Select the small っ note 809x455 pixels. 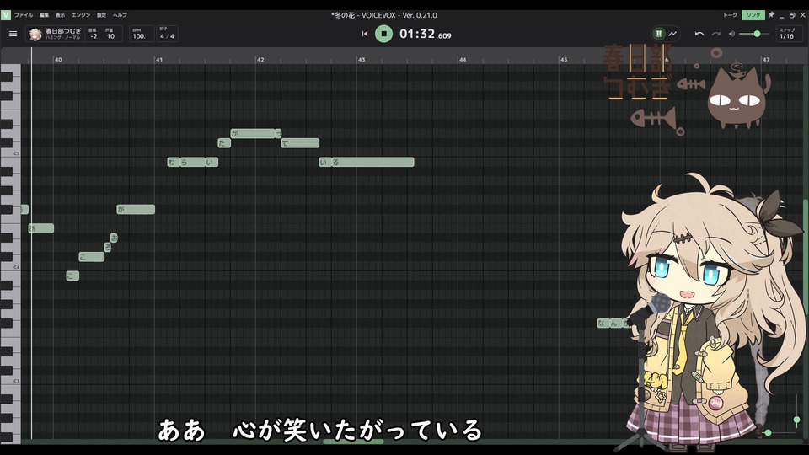coord(278,134)
